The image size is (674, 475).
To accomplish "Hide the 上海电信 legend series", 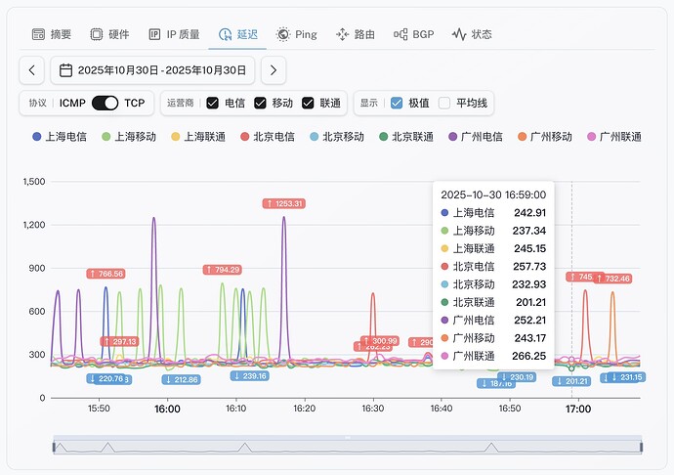I will click(x=59, y=137).
